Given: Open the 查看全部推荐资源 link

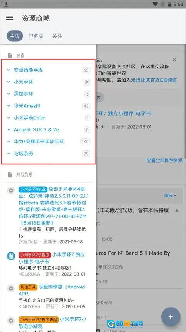Looking at the screenshot, I should pos(164,160).
